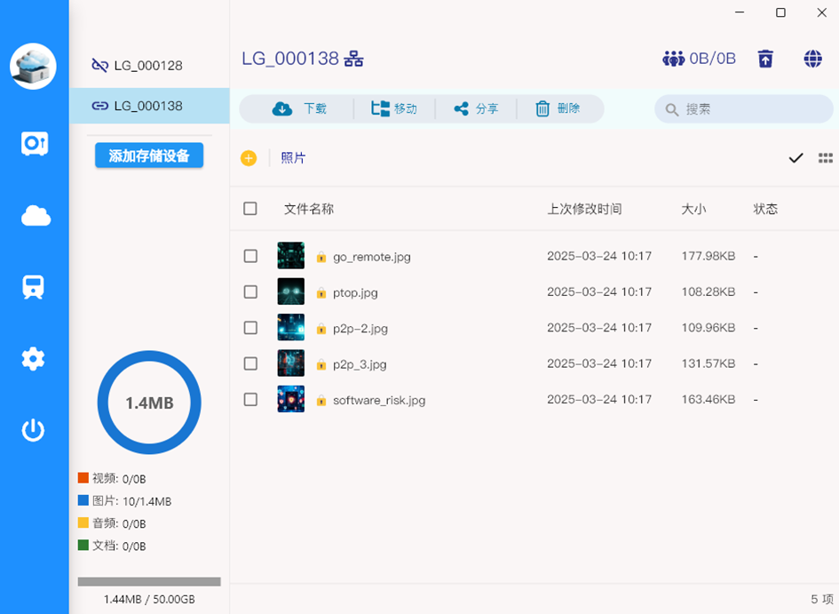Screen dimensions: 839x614
Task: Click lock icon beside software_risk.jpg
Action: point(321,401)
